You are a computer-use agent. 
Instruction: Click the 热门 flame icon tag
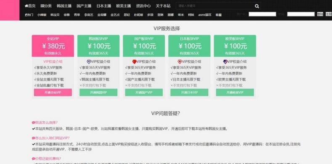pyautogui.click(x=26, y=15)
